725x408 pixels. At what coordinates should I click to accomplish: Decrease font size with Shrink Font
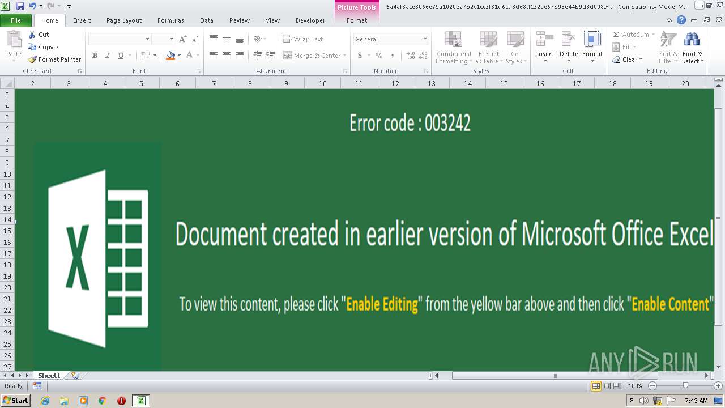(x=195, y=39)
